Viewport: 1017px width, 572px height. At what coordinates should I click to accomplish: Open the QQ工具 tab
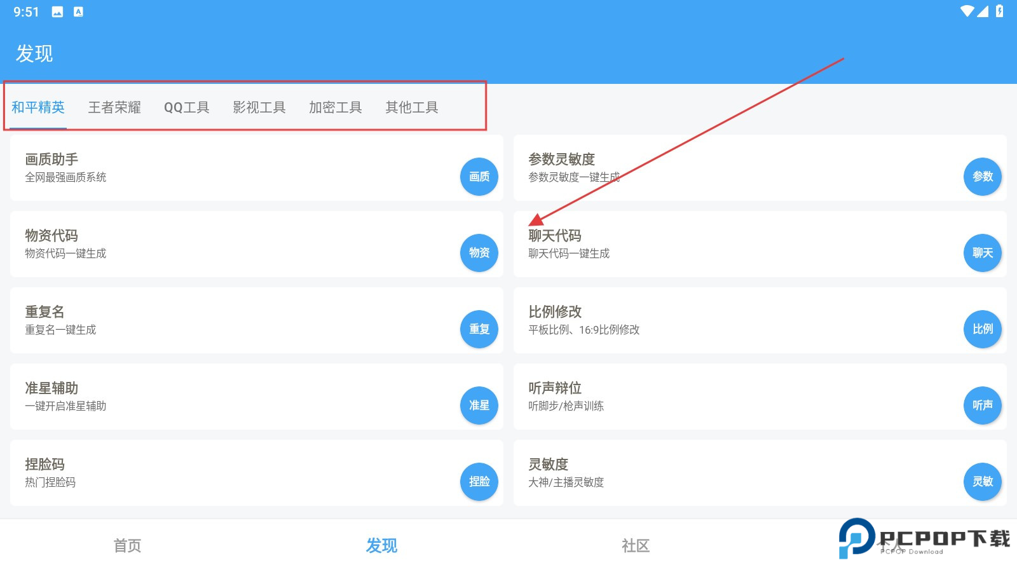187,107
